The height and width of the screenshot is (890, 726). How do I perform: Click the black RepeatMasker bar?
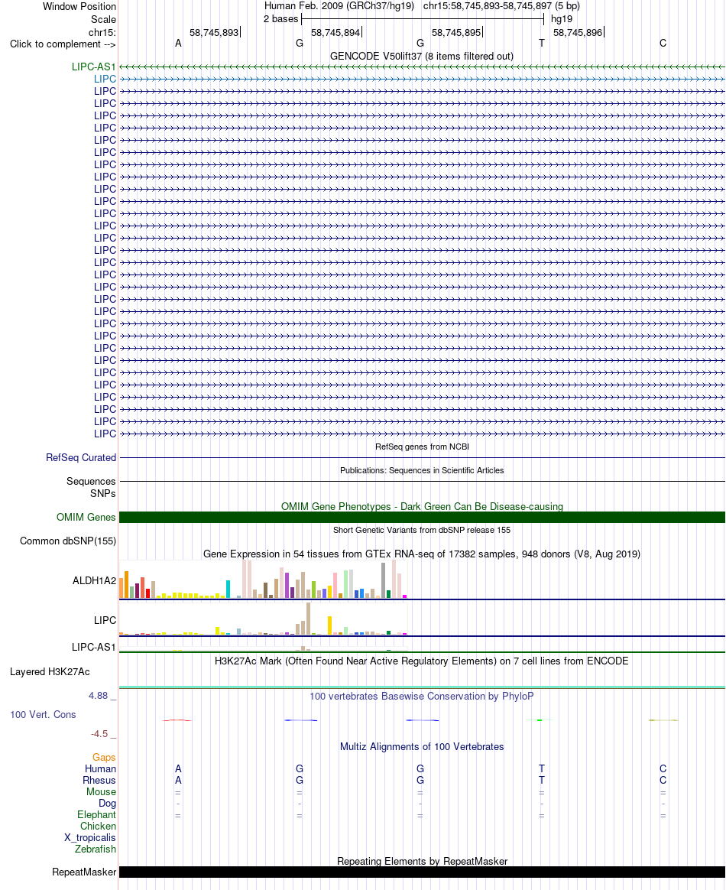(x=422, y=872)
